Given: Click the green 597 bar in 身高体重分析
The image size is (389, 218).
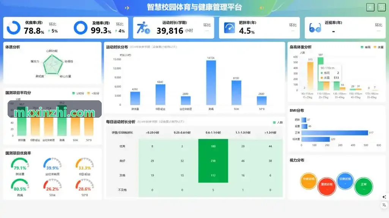Looking at the screenshot, I should tap(321, 74).
